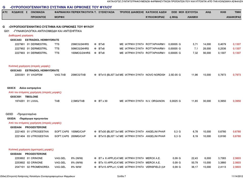243x178 pixels.
Task: Click retail price 36,17
Action: click(x=195, y=167)
